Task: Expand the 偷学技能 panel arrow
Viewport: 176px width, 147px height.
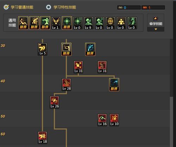Action: [x=156, y=29]
